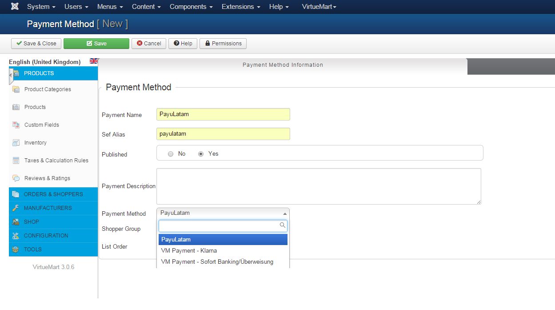Click the Products camera icon
This screenshot has width=555, height=310.
tap(16, 107)
